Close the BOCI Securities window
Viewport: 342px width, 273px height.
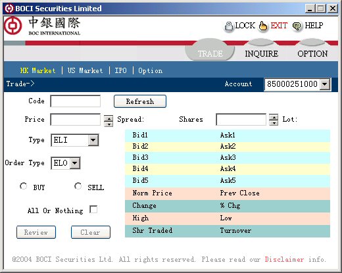pos(333,9)
